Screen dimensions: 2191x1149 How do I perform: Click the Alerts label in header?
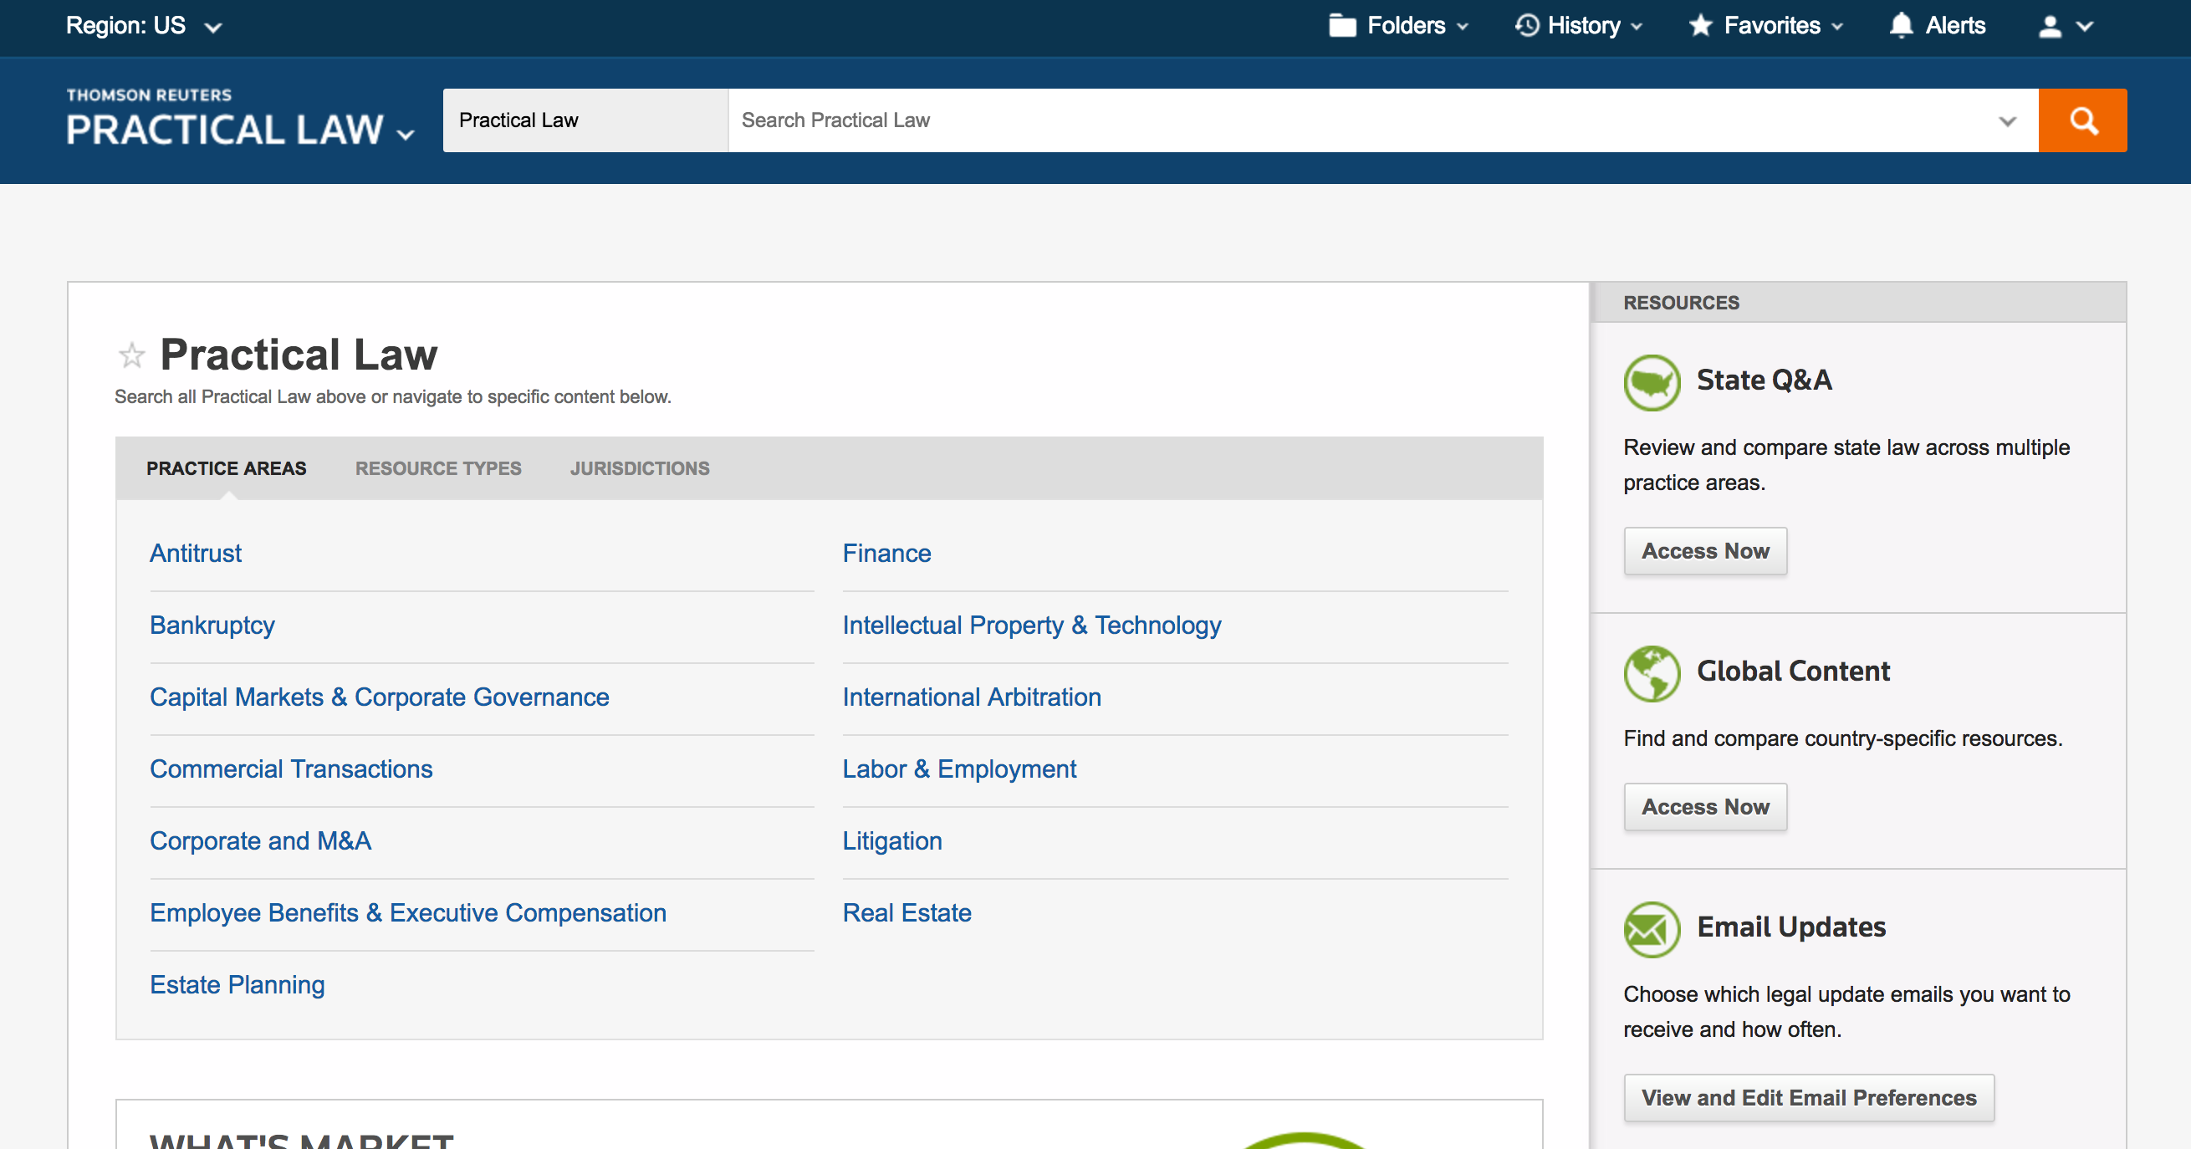1955,26
